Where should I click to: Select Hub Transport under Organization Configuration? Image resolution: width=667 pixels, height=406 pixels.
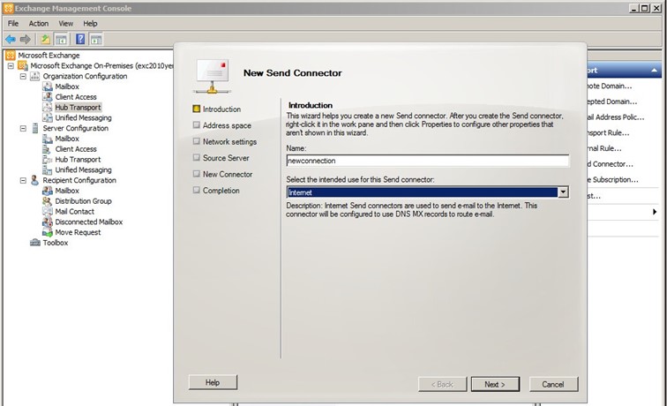click(x=78, y=108)
